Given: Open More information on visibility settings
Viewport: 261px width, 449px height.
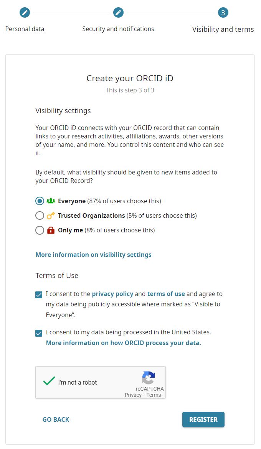Looking at the screenshot, I should click(x=93, y=255).
